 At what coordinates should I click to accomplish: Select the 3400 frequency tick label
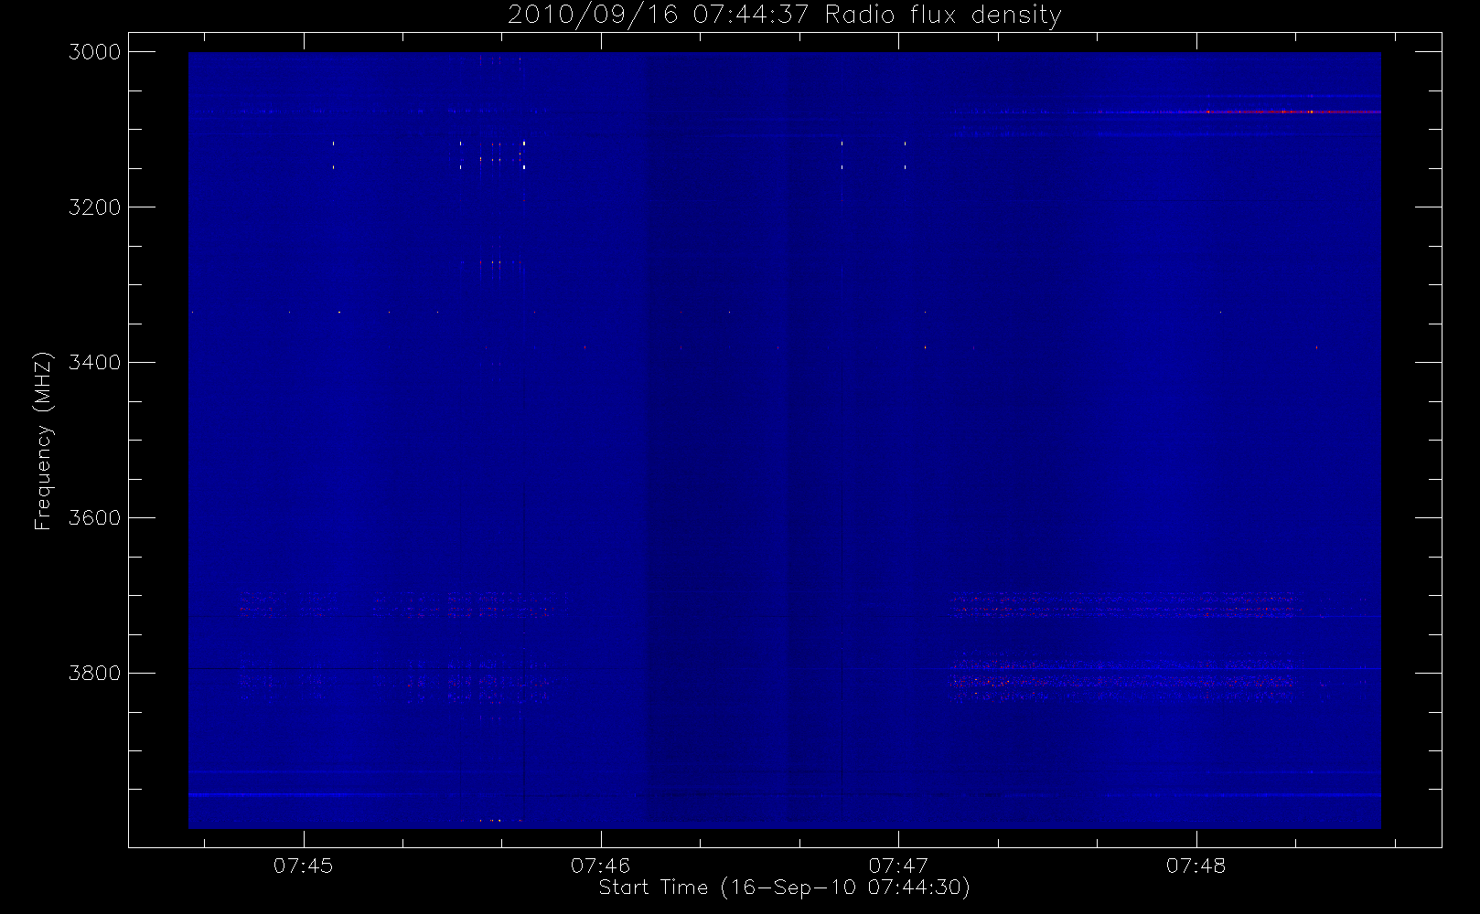[x=95, y=363]
